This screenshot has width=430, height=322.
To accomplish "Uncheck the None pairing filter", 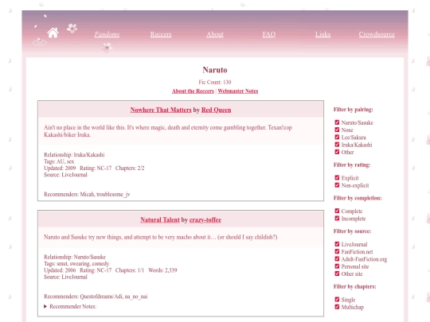I will coord(337,130).
